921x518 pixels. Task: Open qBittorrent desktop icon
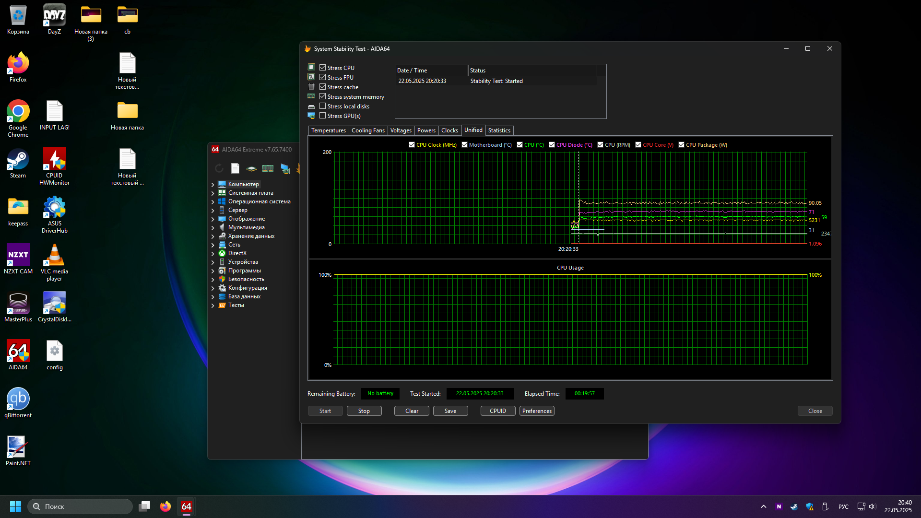pos(18,403)
